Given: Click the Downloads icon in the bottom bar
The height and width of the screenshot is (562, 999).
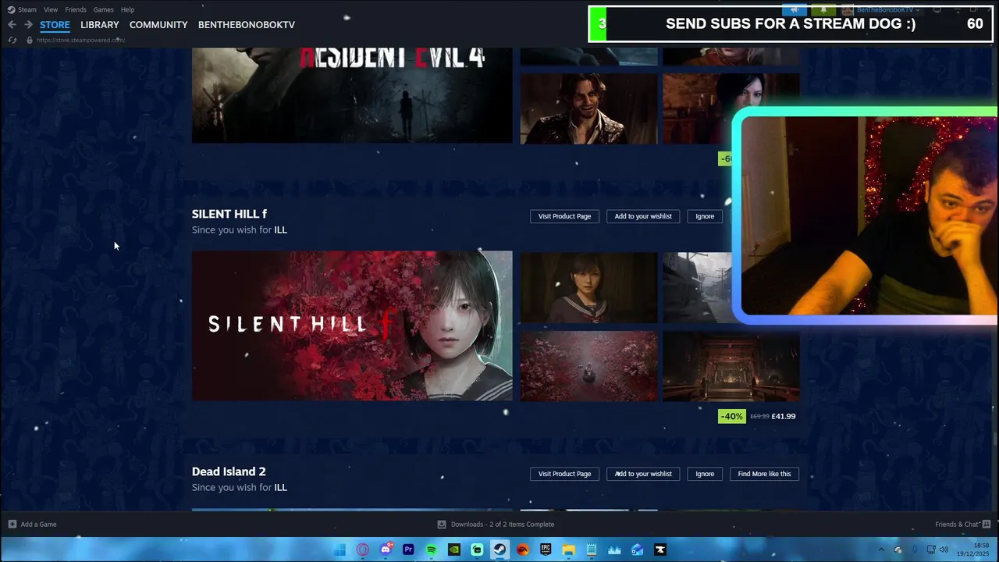Looking at the screenshot, I should click(442, 524).
